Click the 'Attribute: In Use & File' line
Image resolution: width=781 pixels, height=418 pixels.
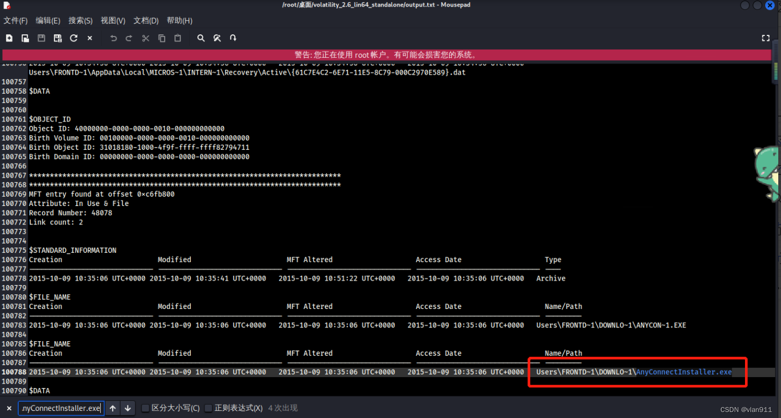tap(78, 203)
